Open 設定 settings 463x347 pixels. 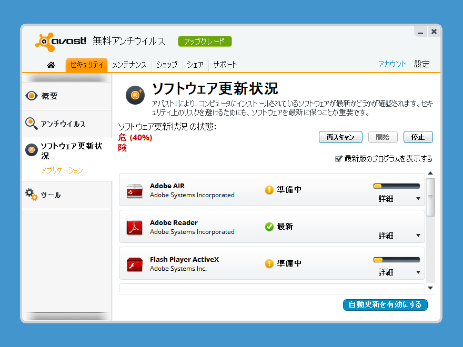click(421, 64)
